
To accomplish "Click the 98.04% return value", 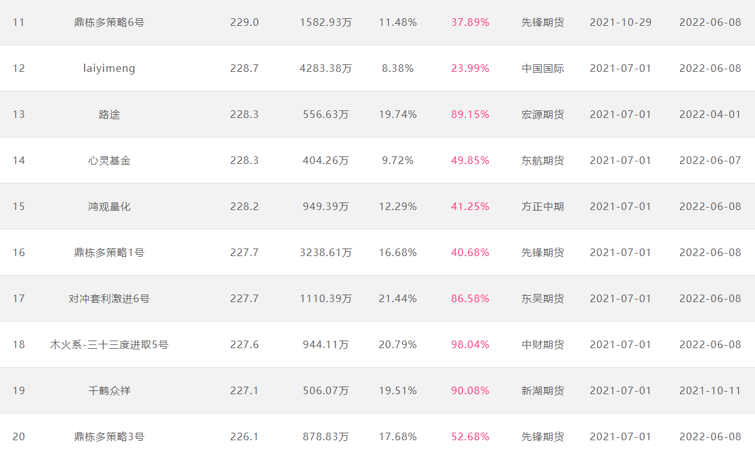I will [x=470, y=345].
